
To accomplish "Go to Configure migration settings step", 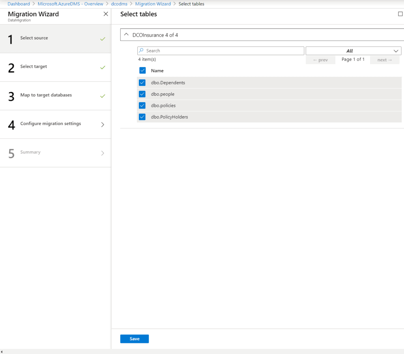I will (50, 124).
